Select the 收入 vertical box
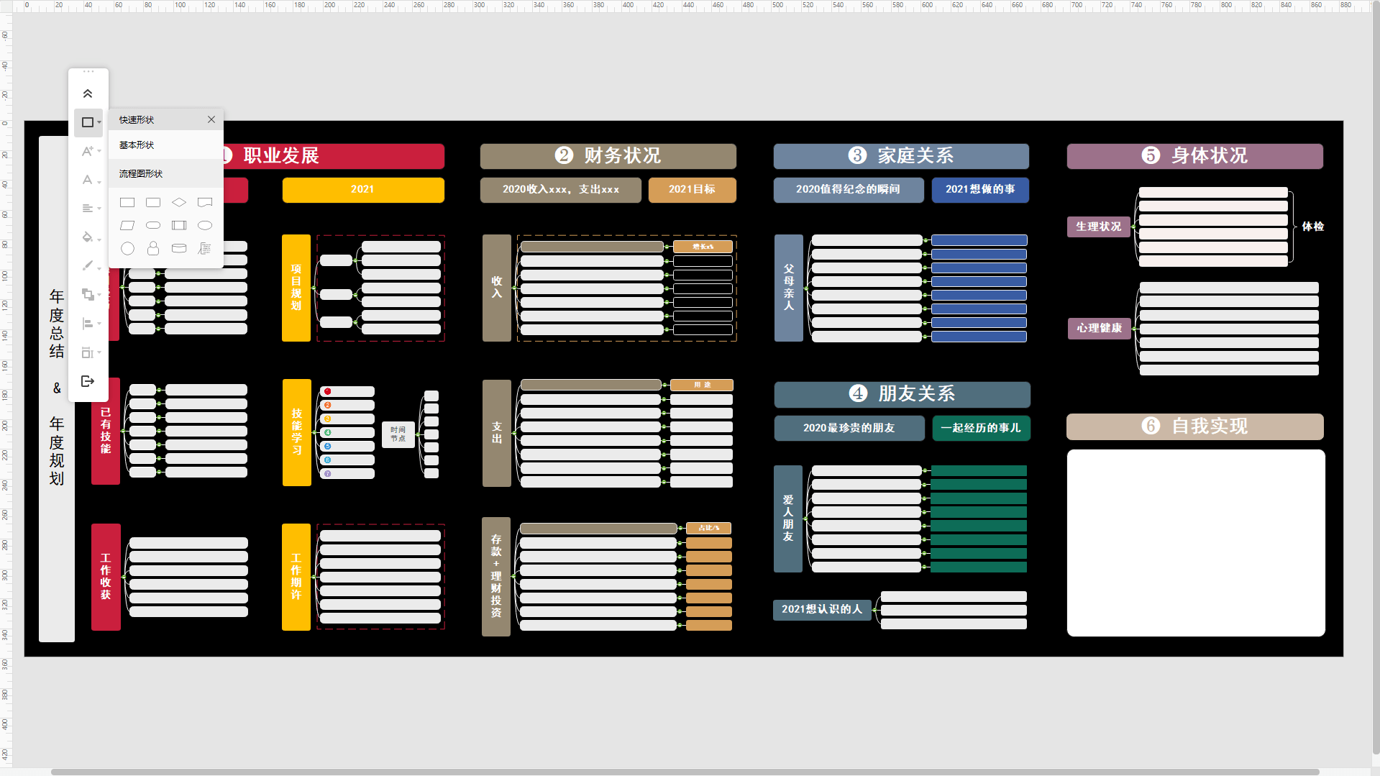1380x776 pixels. coord(497,288)
